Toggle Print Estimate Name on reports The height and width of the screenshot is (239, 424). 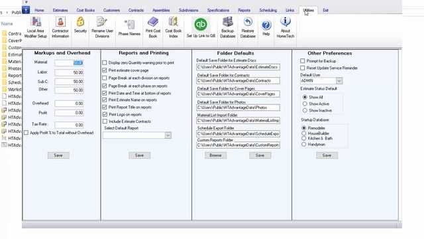tap(105, 100)
